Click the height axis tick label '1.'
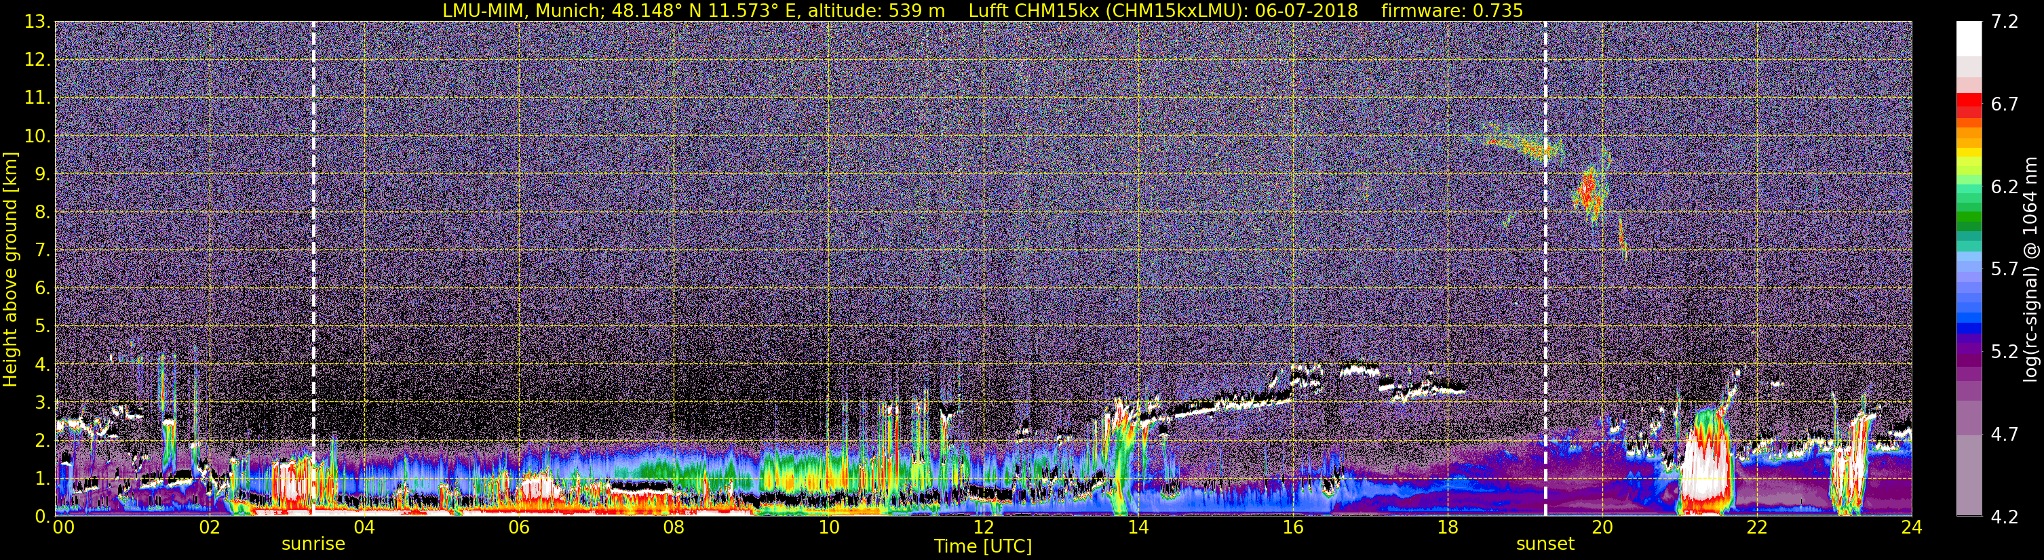This screenshot has height=560, width=2044. [x=42, y=479]
